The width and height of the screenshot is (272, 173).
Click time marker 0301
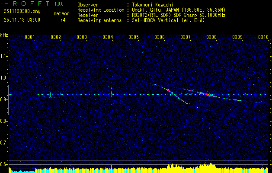point(30,37)
